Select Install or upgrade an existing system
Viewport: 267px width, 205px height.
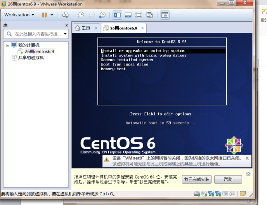click(x=162, y=51)
